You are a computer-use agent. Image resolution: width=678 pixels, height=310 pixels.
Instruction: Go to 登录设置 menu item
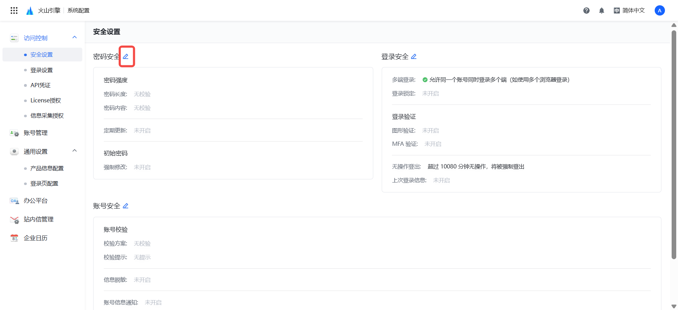pos(41,70)
